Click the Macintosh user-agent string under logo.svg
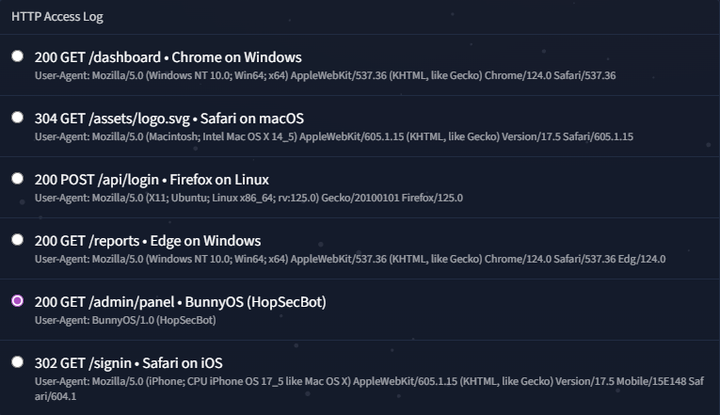720x415 pixels. coord(334,136)
